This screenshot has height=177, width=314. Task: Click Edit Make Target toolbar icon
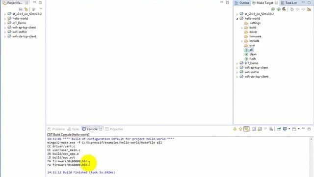tap(279, 9)
